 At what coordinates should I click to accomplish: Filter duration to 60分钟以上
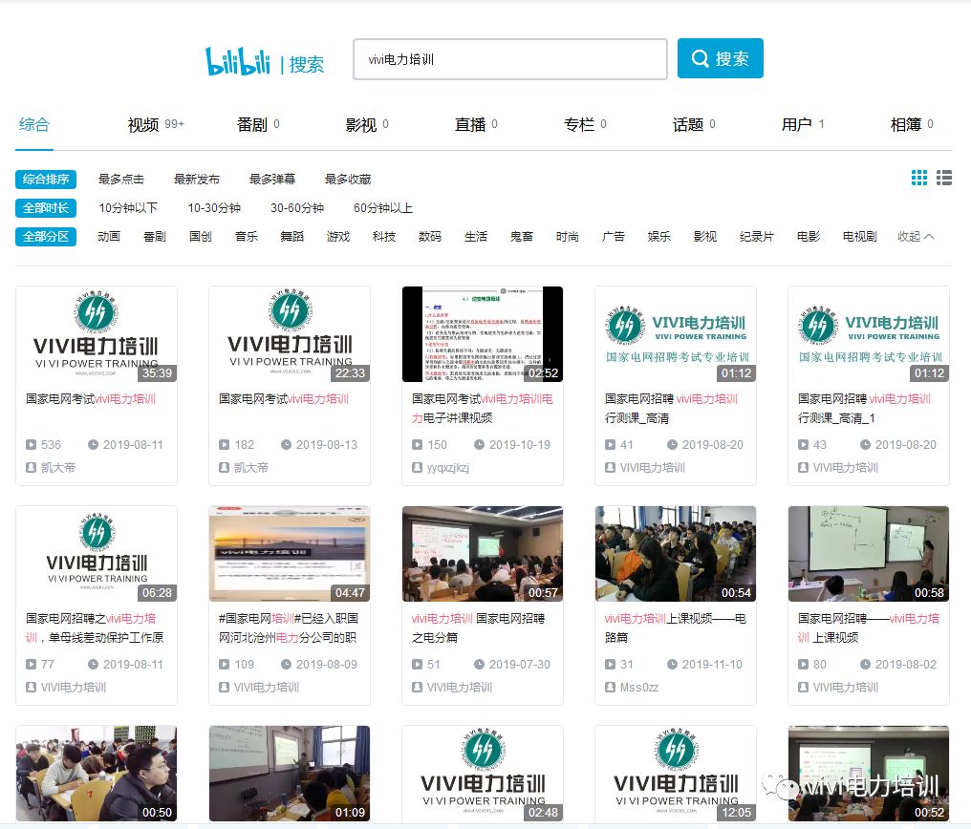pos(383,208)
